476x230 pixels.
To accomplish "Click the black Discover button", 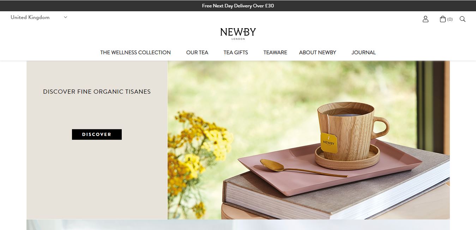I will (x=97, y=134).
